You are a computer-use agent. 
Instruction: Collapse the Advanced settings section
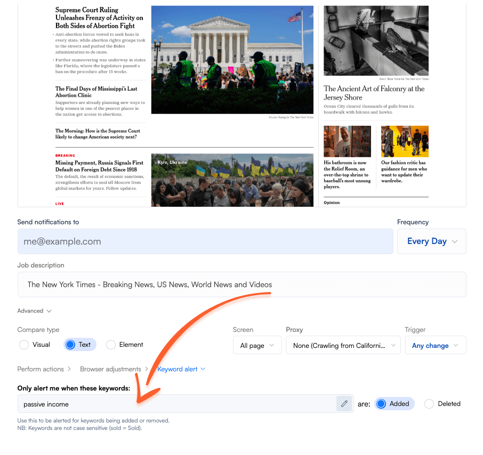(x=35, y=311)
